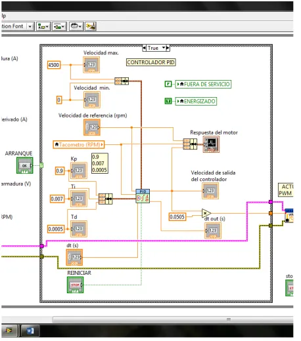Click the CONTROLADOR PID label
This screenshot has width=301, height=341.
(x=151, y=62)
